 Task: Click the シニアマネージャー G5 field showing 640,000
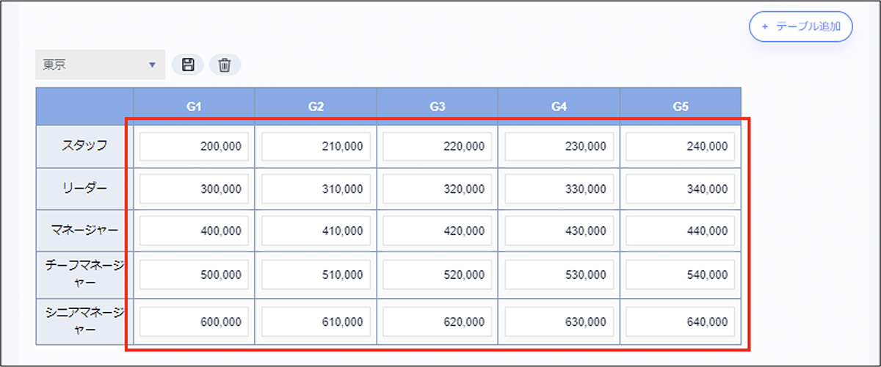coord(681,321)
